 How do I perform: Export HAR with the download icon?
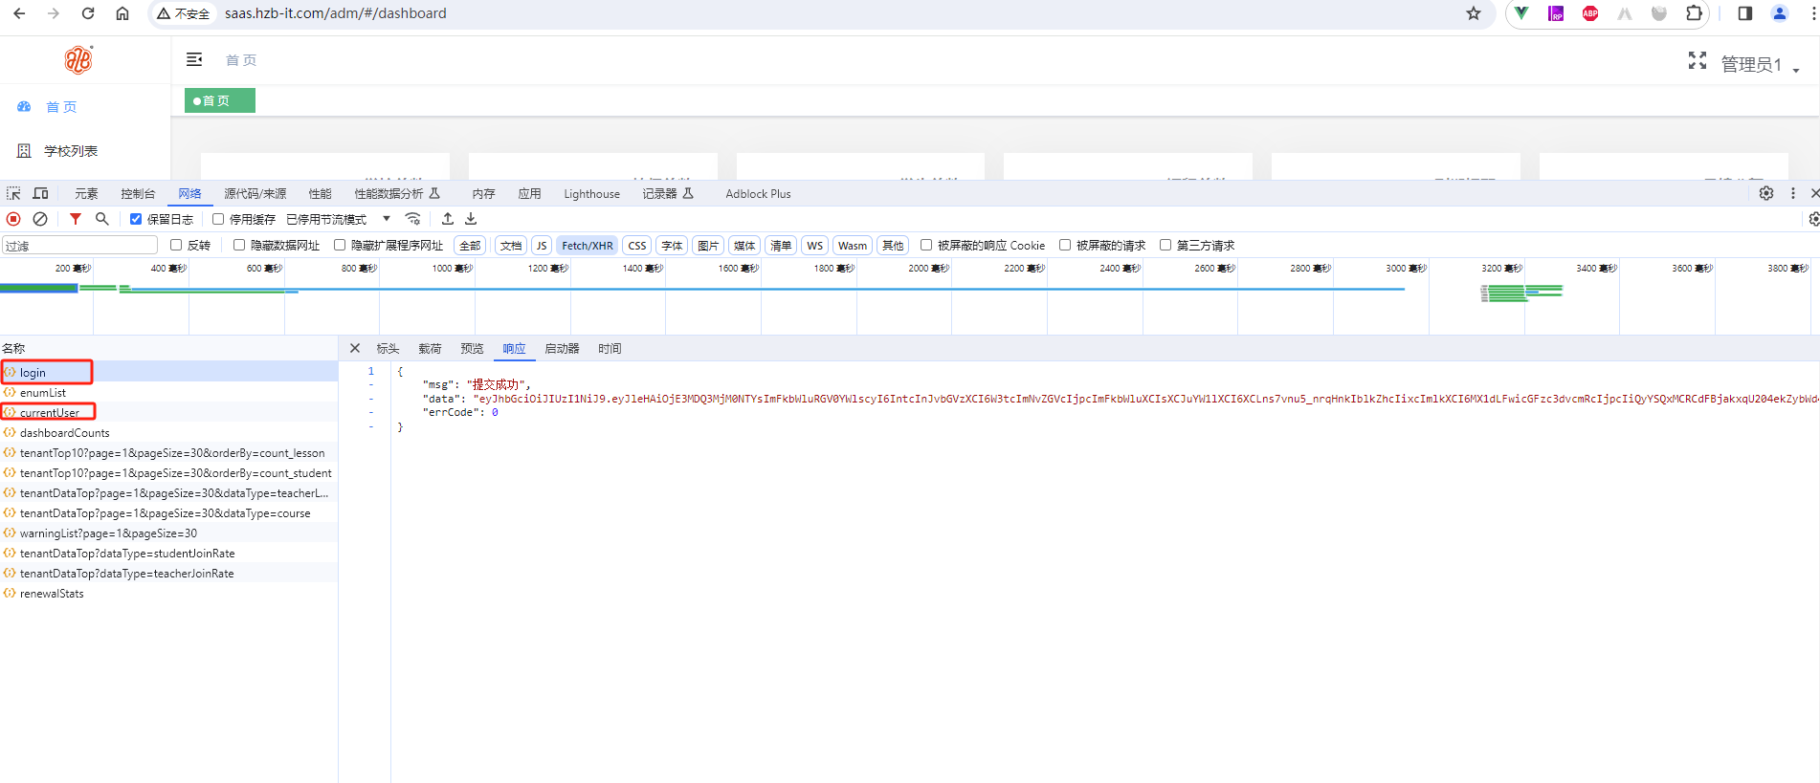pyautogui.click(x=471, y=219)
